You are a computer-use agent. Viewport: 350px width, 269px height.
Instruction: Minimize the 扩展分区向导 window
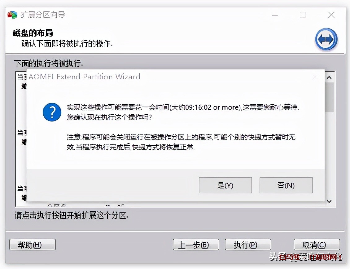[x=275, y=15]
